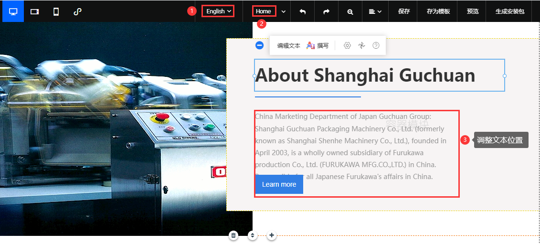Zoom out the canvas
Image resolution: width=540 pixels, height=244 pixels.
[350, 12]
